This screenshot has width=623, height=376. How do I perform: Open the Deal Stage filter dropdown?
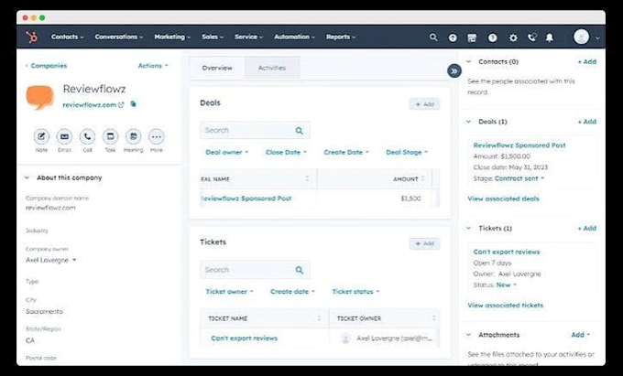[407, 152]
